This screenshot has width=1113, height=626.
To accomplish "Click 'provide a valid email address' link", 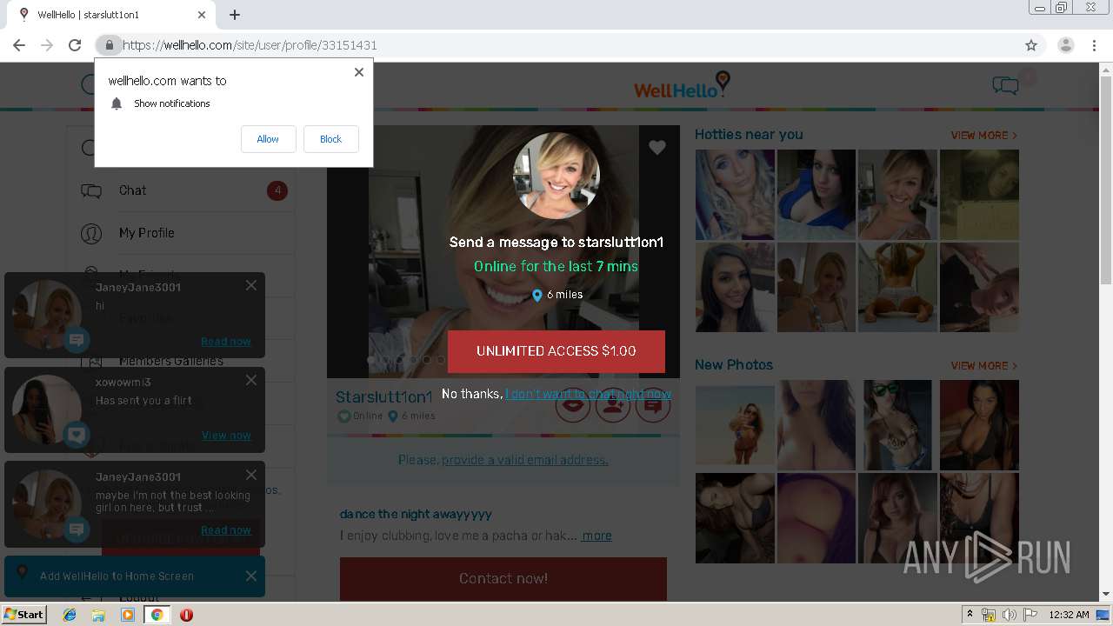I will coord(525,460).
